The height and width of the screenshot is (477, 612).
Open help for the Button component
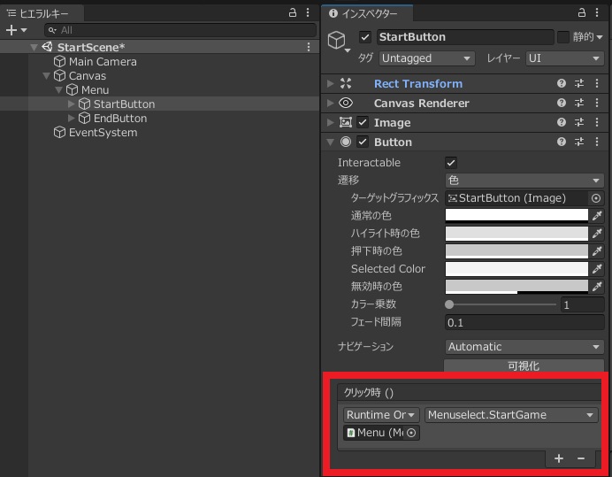point(562,142)
